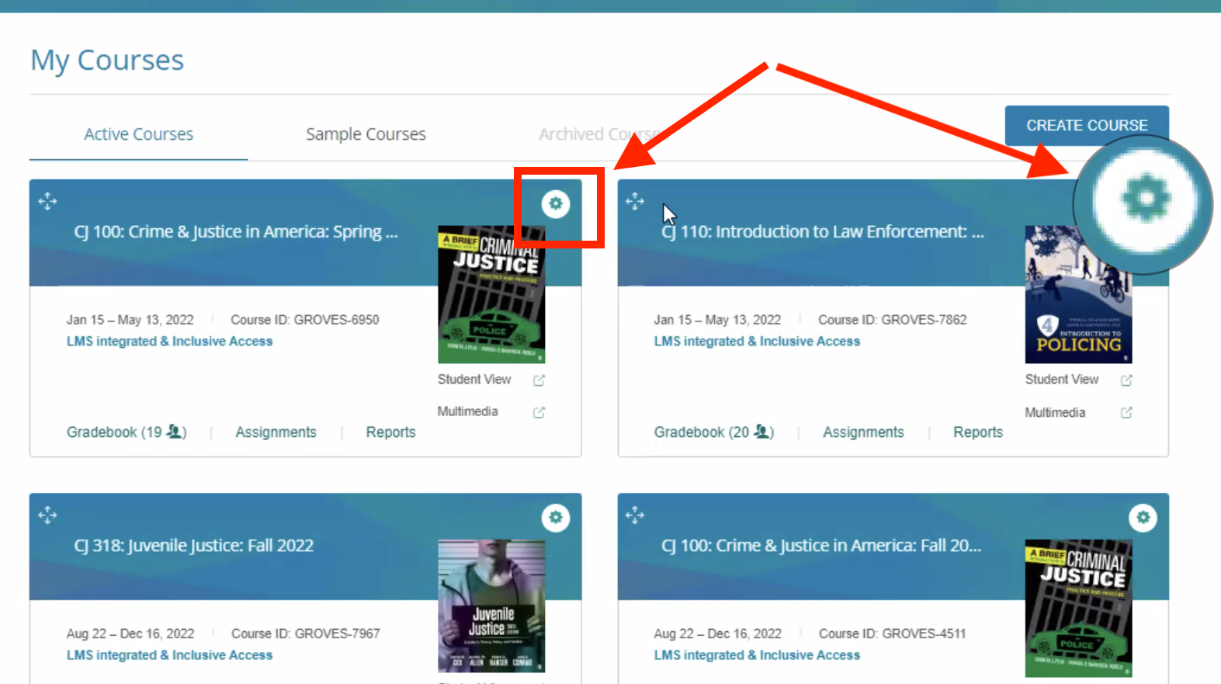1221x684 pixels.
Task: Open settings gear for CJ 100 Spring course
Action: 556,204
